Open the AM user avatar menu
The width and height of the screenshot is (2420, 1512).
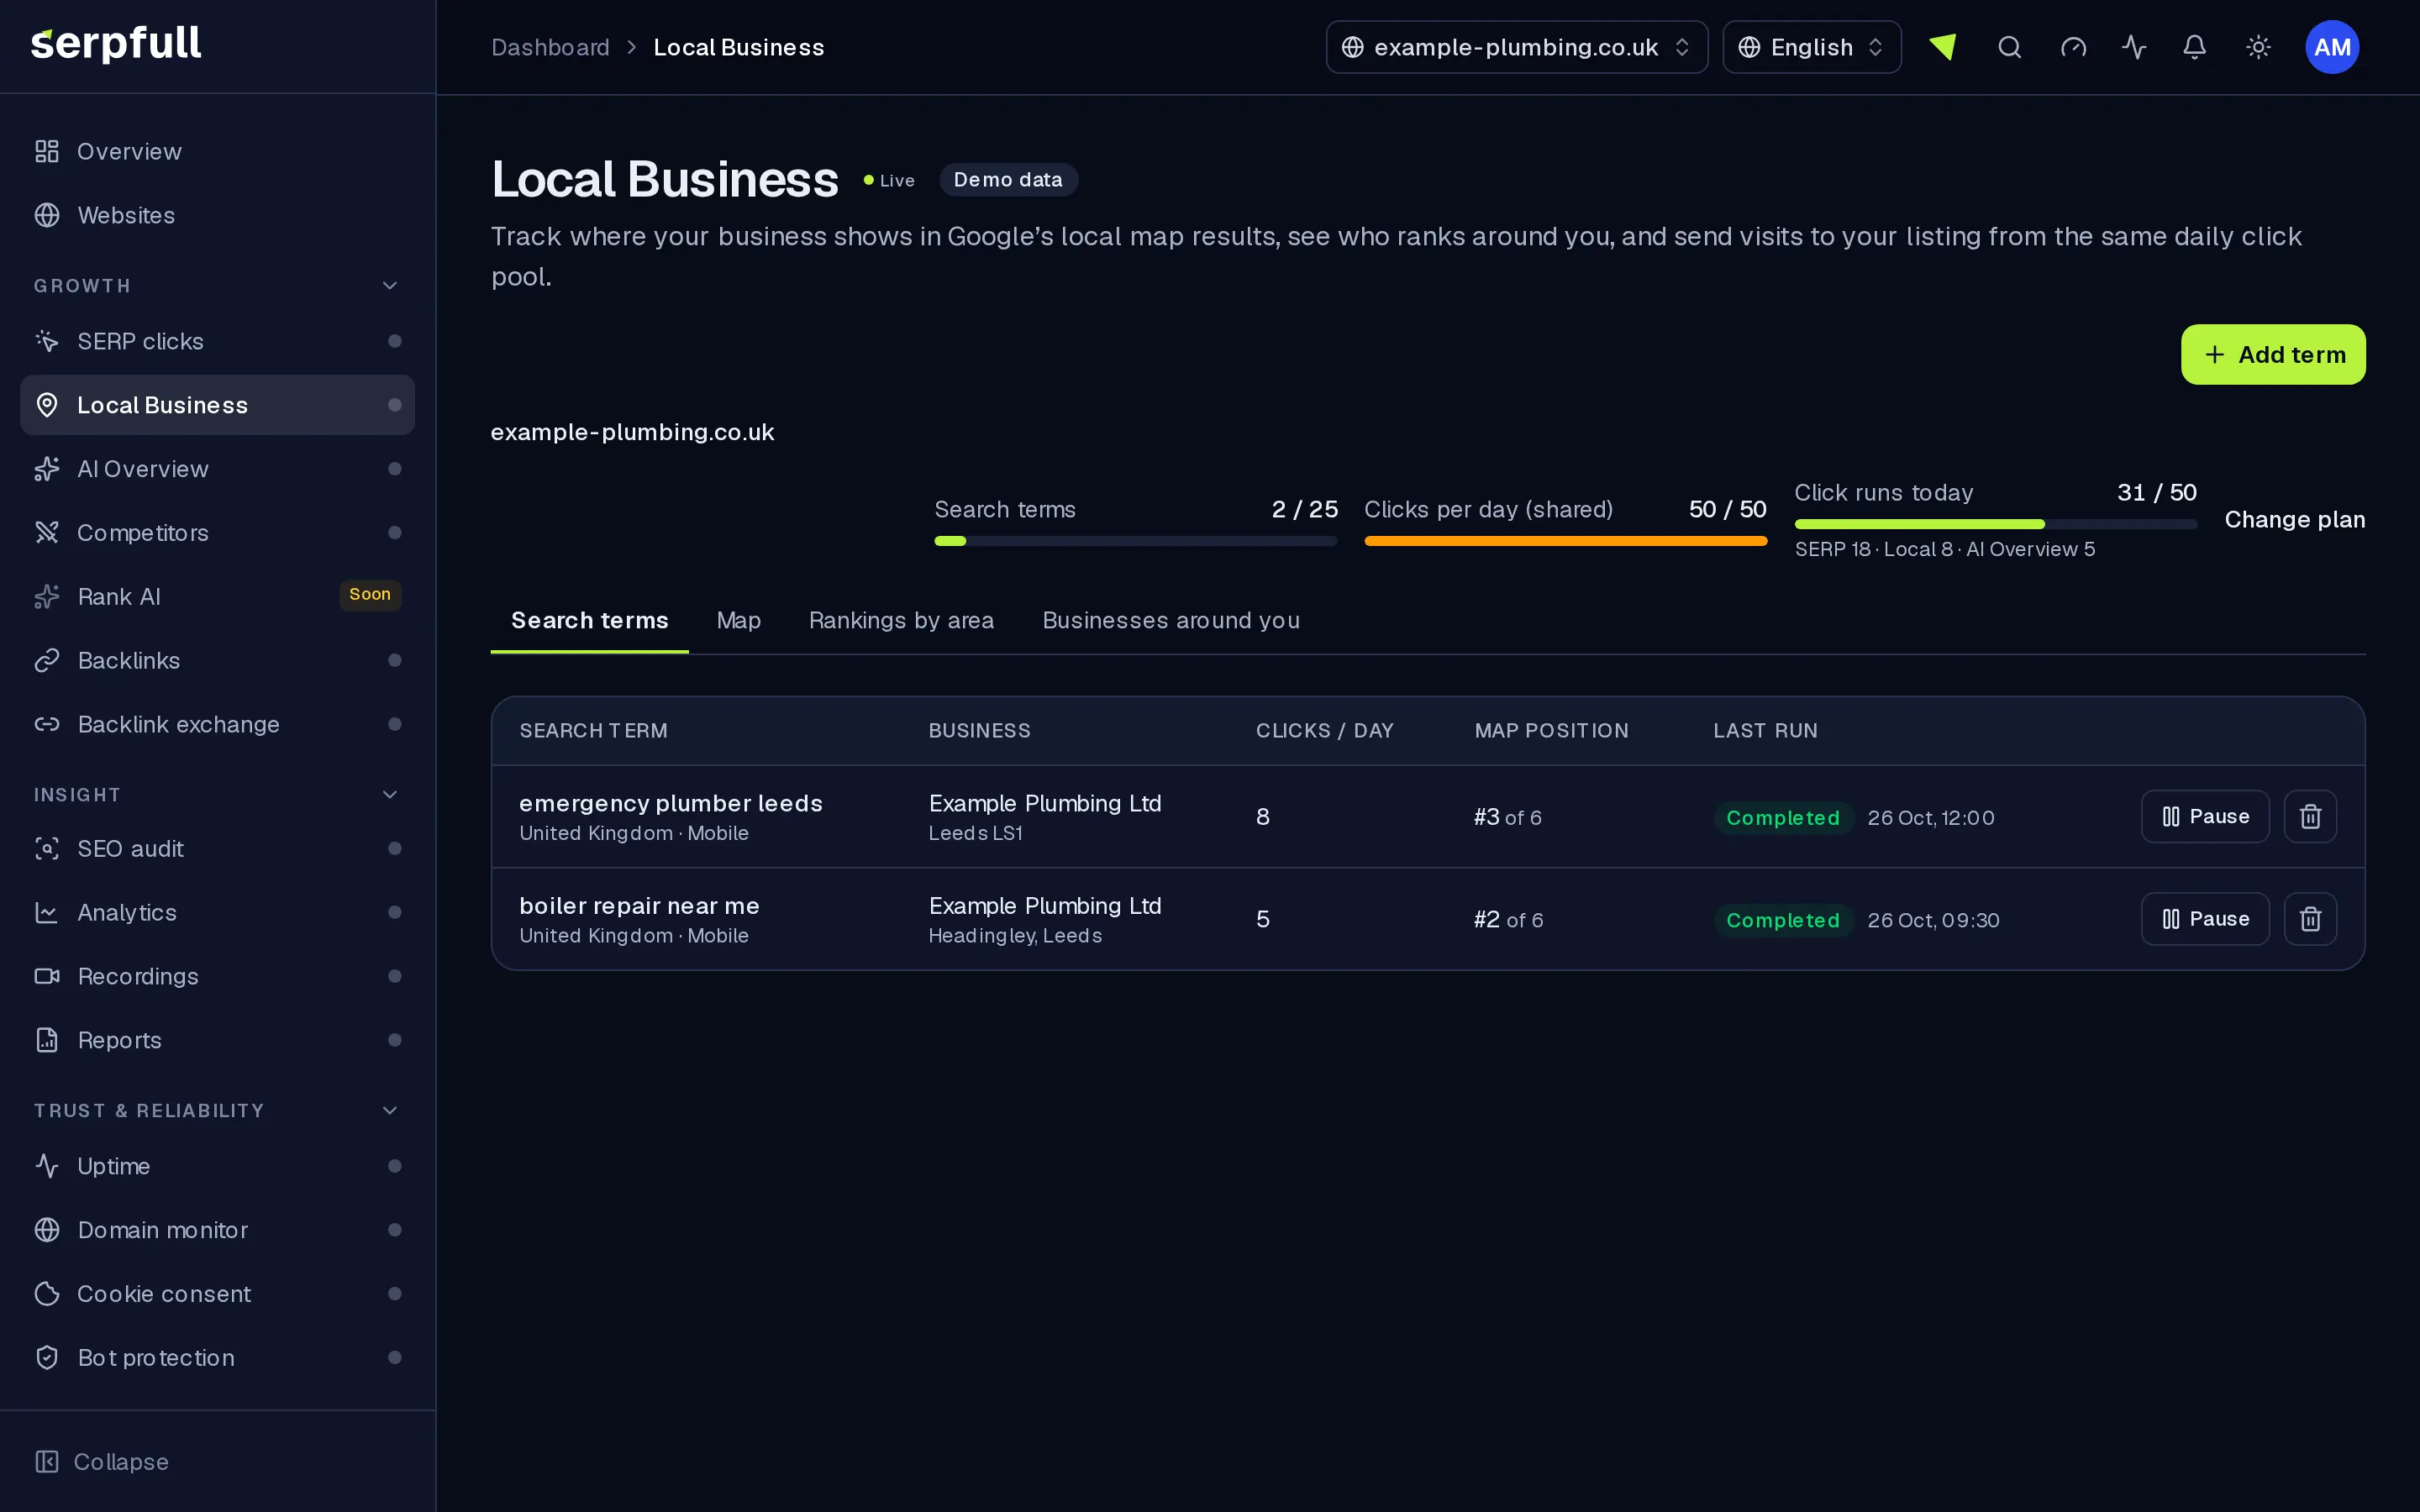2332,47
